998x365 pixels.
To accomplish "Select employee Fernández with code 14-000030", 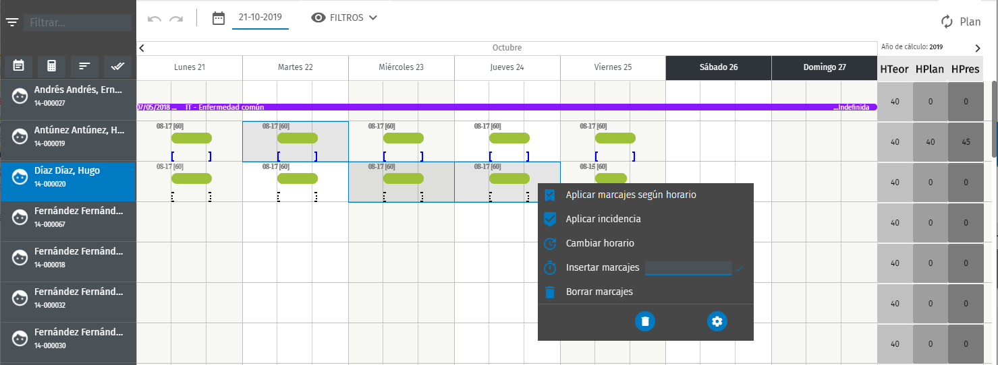I will coord(67,343).
